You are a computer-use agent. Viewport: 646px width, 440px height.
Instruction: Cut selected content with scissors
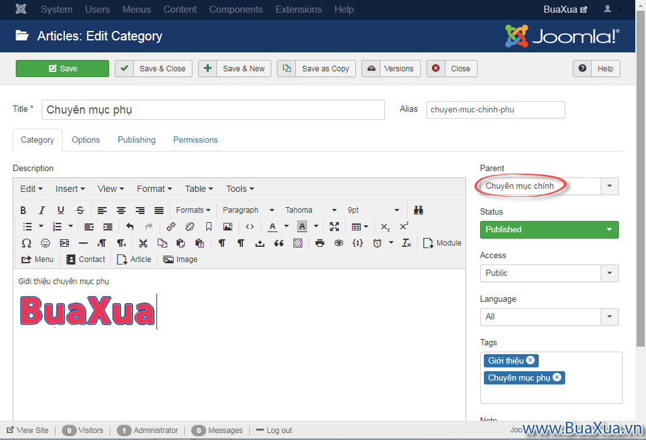(x=143, y=243)
